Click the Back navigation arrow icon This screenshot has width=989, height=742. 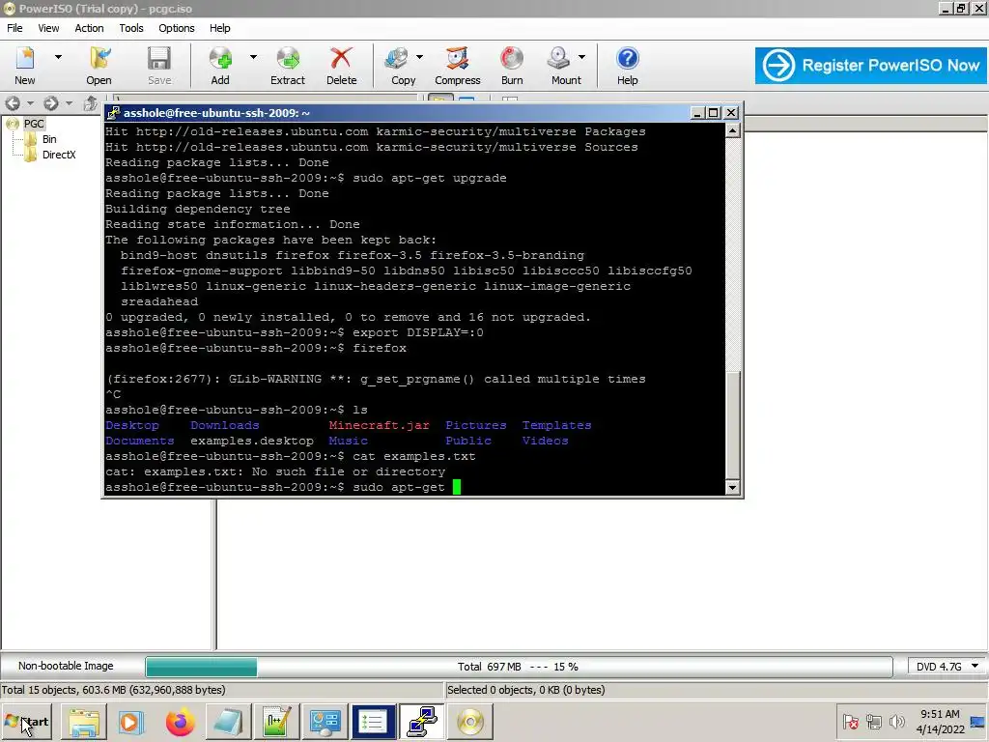pos(13,102)
